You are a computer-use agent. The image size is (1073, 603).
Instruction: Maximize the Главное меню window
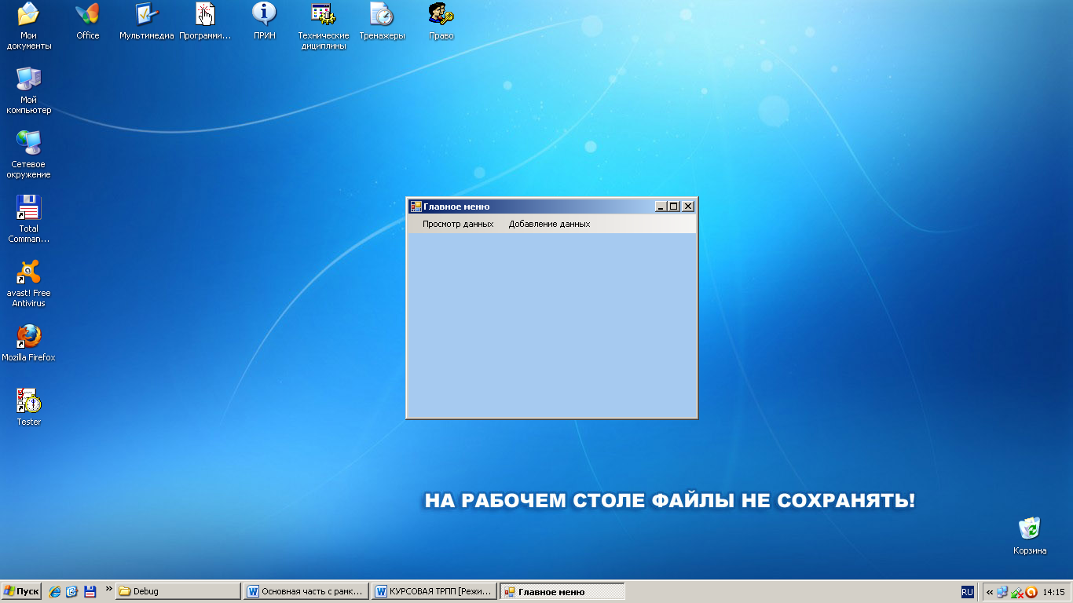click(674, 206)
